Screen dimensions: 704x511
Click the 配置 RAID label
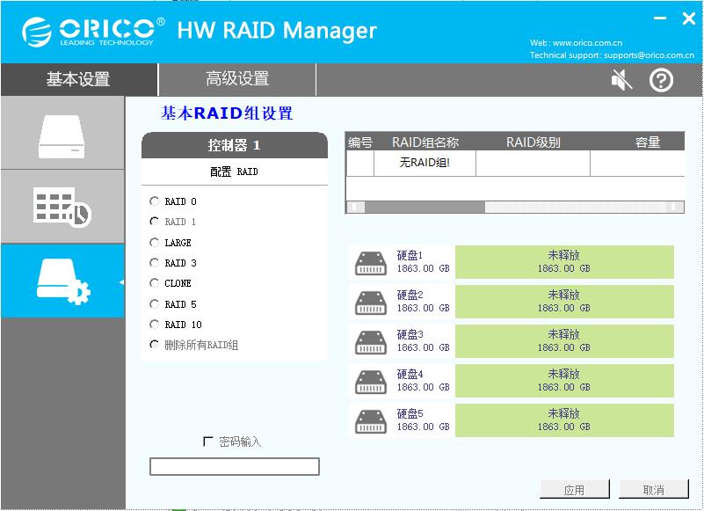point(235,172)
